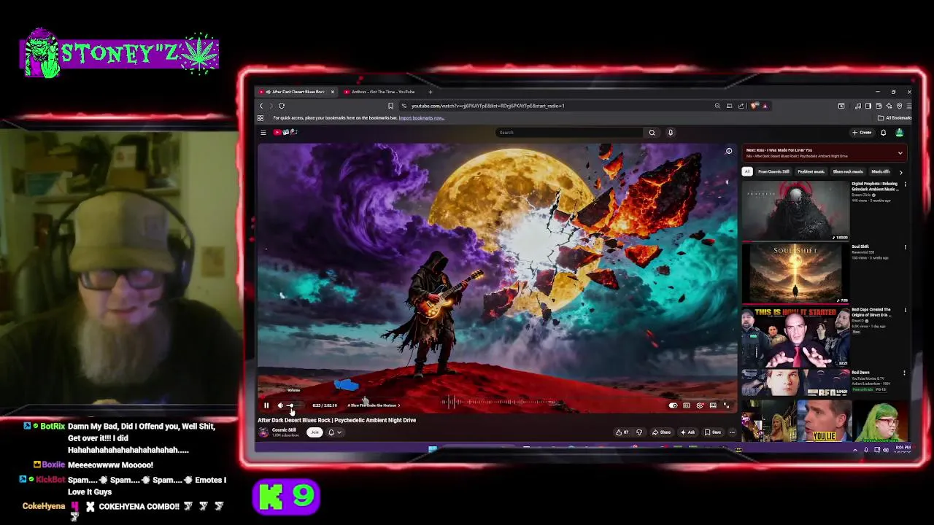Open more options for the Bad Cops video
Viewport: 934px width, 525px height.
click(906, 310)
